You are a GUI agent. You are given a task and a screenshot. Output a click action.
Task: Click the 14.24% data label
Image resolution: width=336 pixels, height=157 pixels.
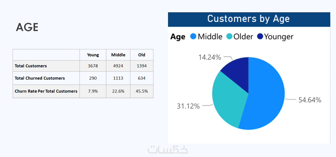tap(210, 57)
